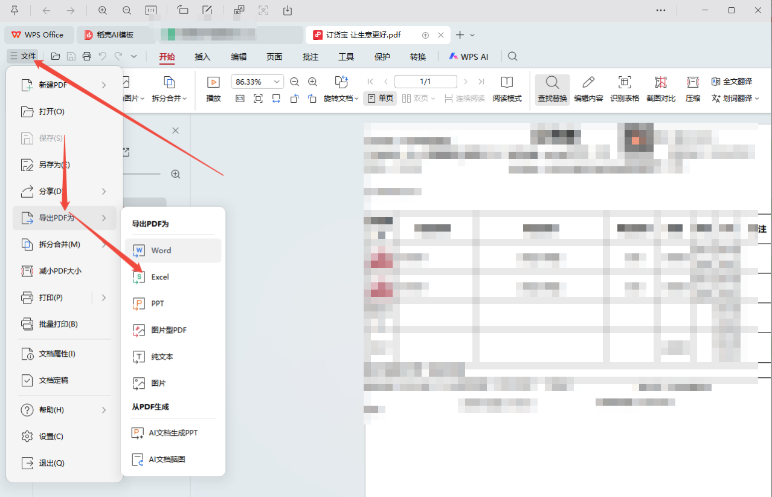
Task: Open WPS AI from the ribbon
Action: point(468,57)
